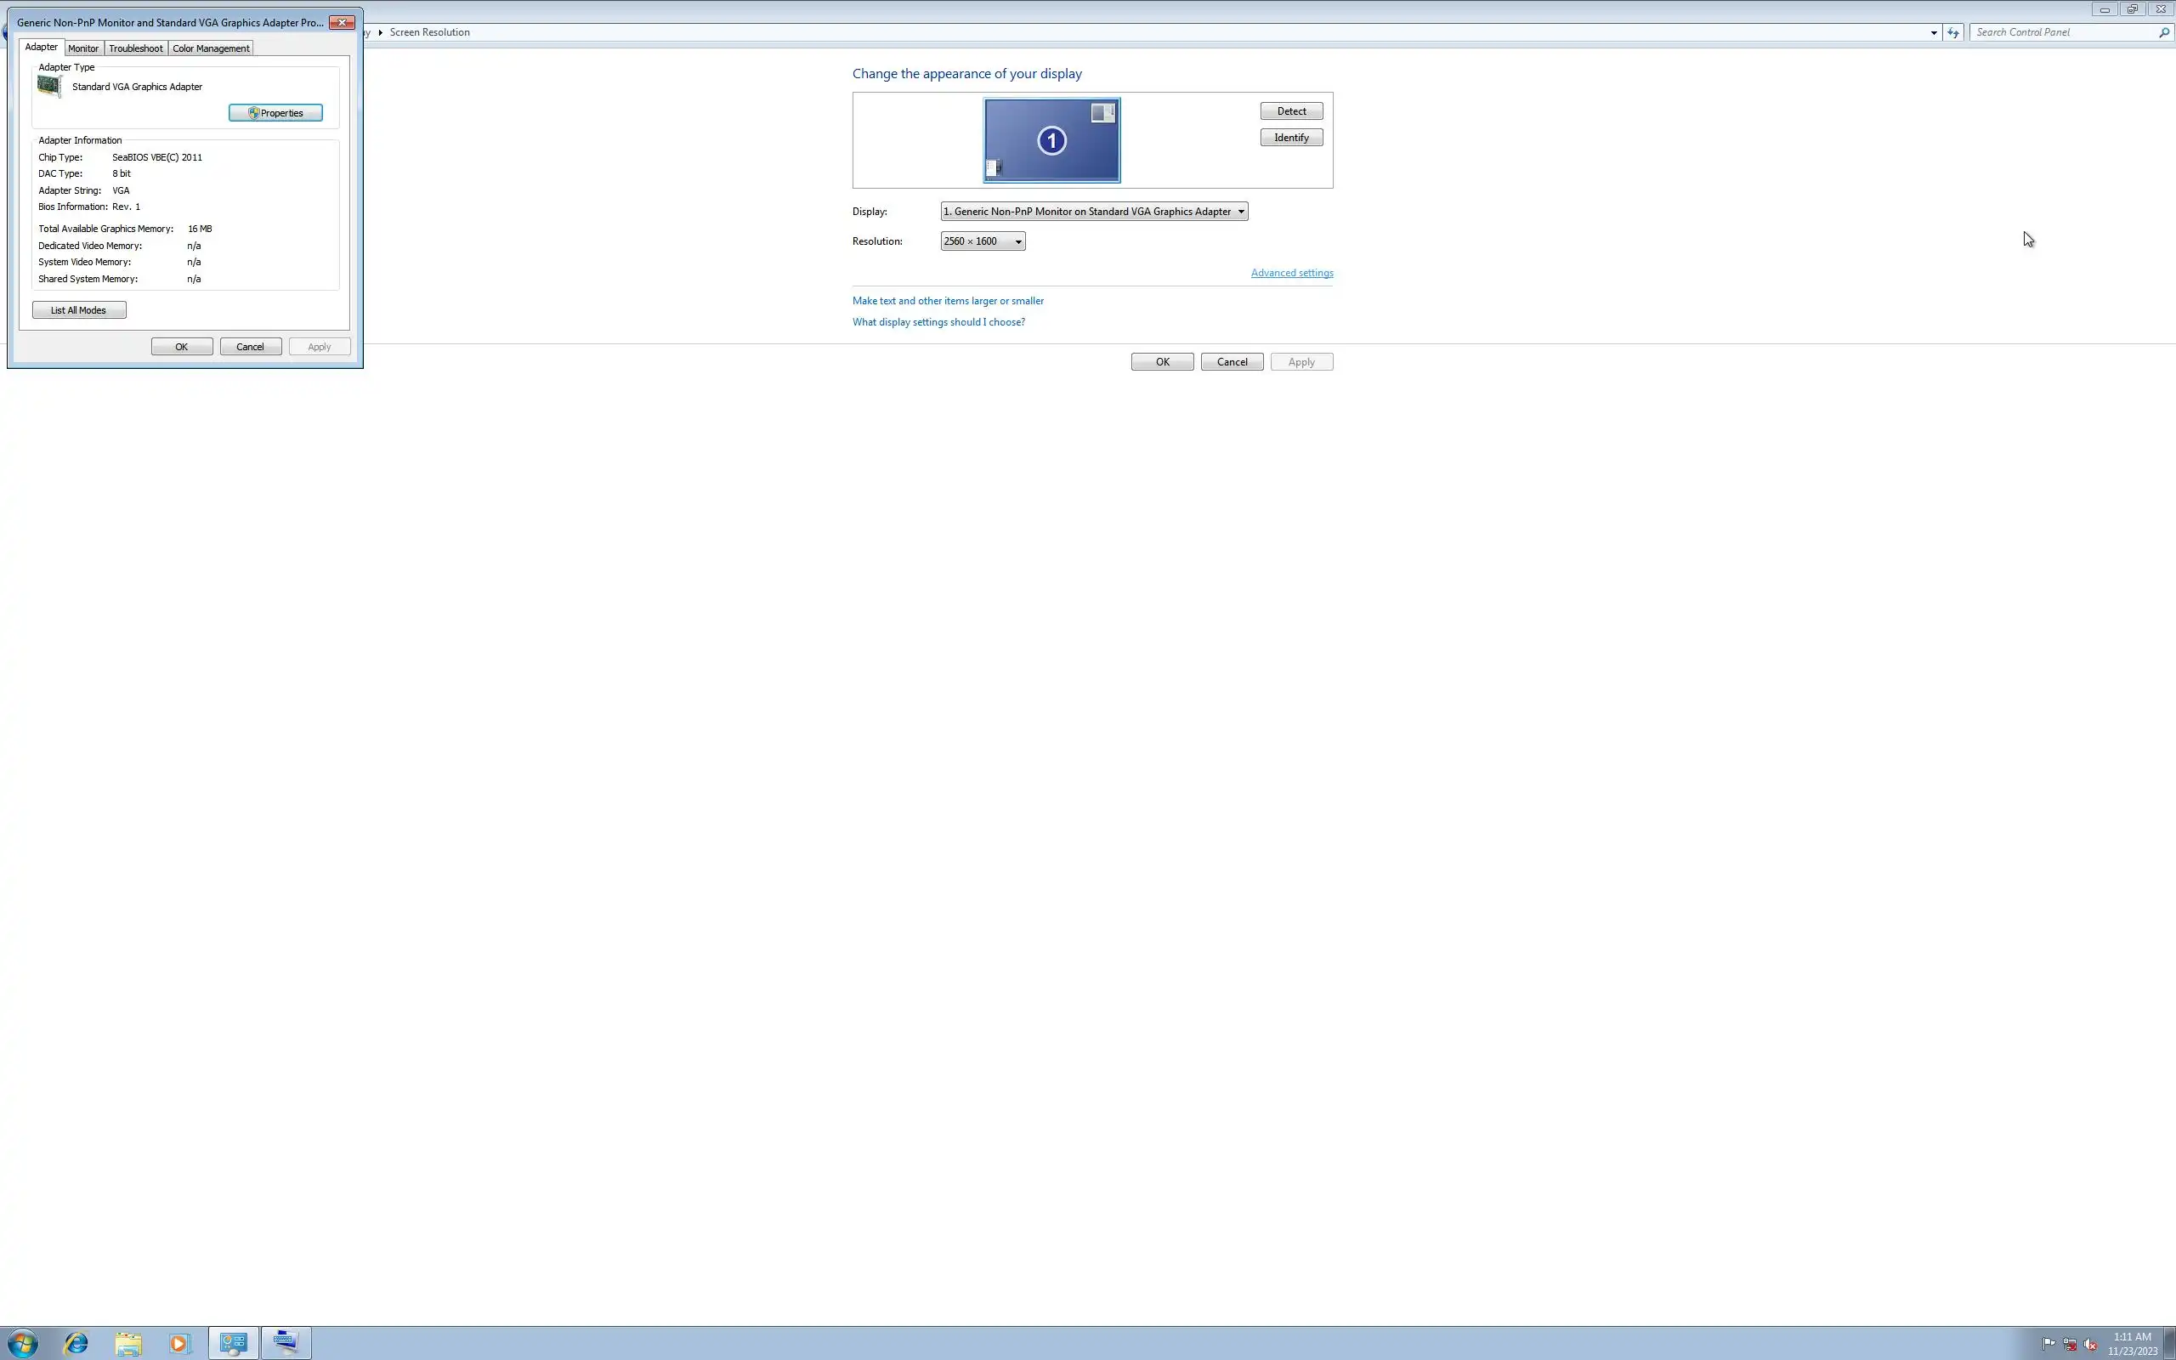Viewport: 2176px width, 1360px height.
Task: Launch Windows Media Player from the taskbar
Action: (179, 1343)
